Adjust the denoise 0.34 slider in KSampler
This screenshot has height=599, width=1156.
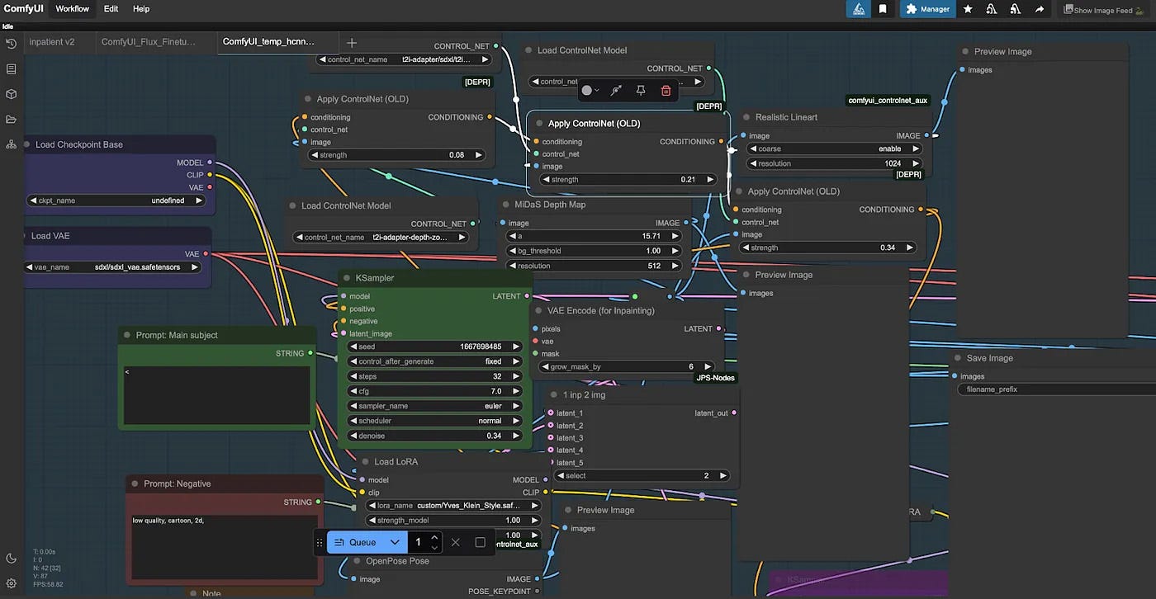point(434,436)
